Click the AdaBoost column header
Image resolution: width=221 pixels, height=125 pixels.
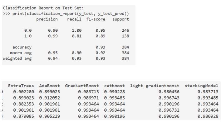tap(50, 86)
